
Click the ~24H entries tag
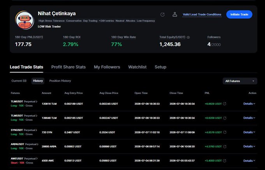pos(106,21)
